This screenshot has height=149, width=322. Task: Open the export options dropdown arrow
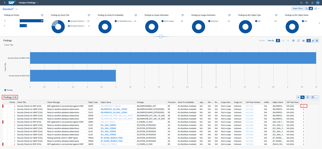coord(317,97)
